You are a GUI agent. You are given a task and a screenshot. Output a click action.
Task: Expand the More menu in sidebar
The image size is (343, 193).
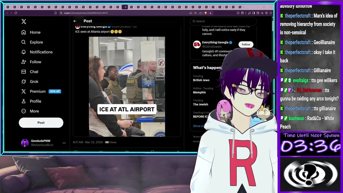coord(30,111)
